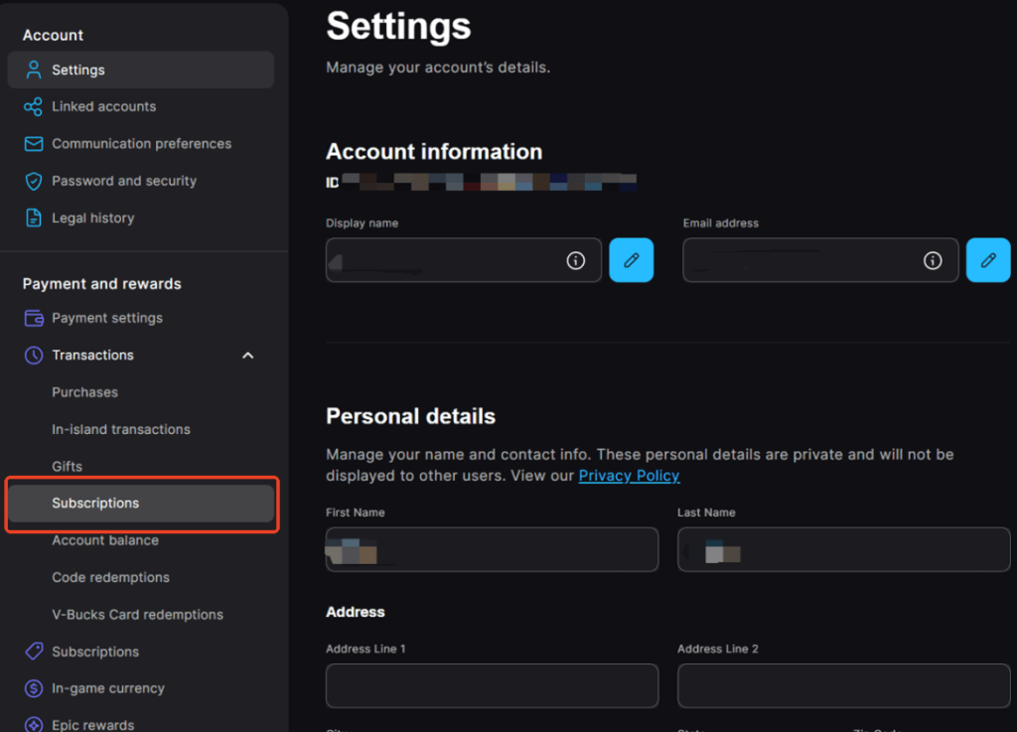
Task: Select the Settings icon in the sidebar
Action: 32,70
